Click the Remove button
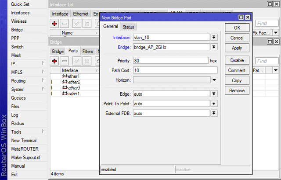The width and height of the screenshot is (281, 180). 237,90
